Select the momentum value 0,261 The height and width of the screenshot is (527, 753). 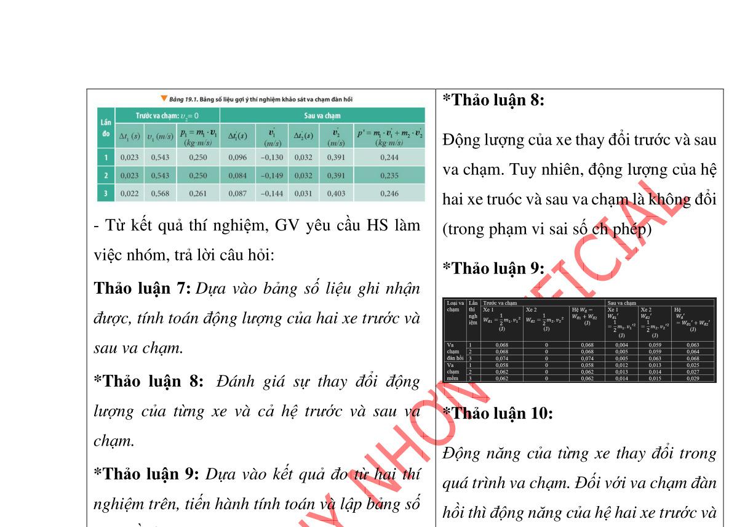(197, 193)
